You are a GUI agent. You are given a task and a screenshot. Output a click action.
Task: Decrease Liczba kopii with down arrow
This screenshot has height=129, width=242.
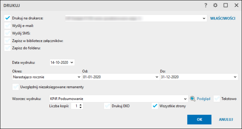(80, 107)
